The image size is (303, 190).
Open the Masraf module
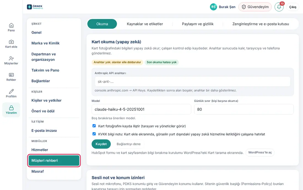click(54, 171)
